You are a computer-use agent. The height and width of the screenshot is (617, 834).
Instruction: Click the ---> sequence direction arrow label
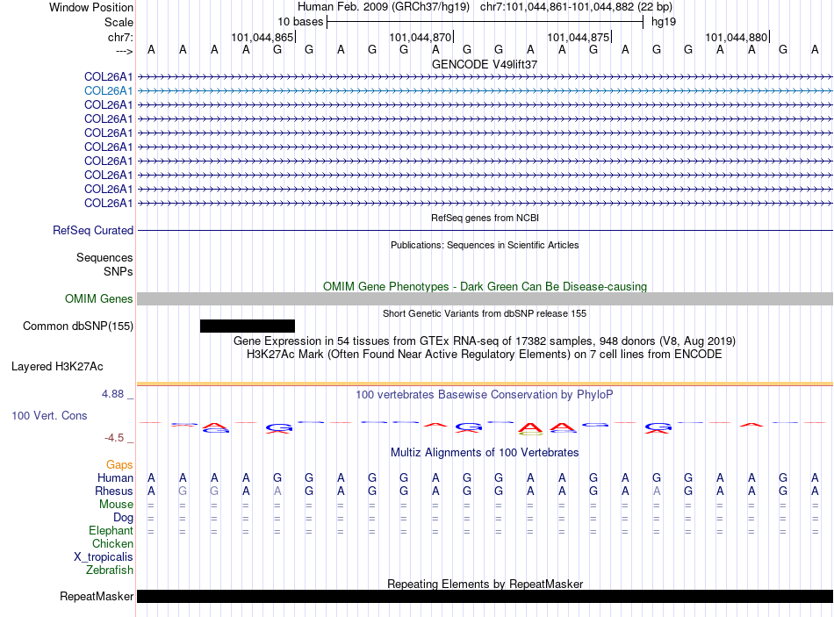pos(124,51)
